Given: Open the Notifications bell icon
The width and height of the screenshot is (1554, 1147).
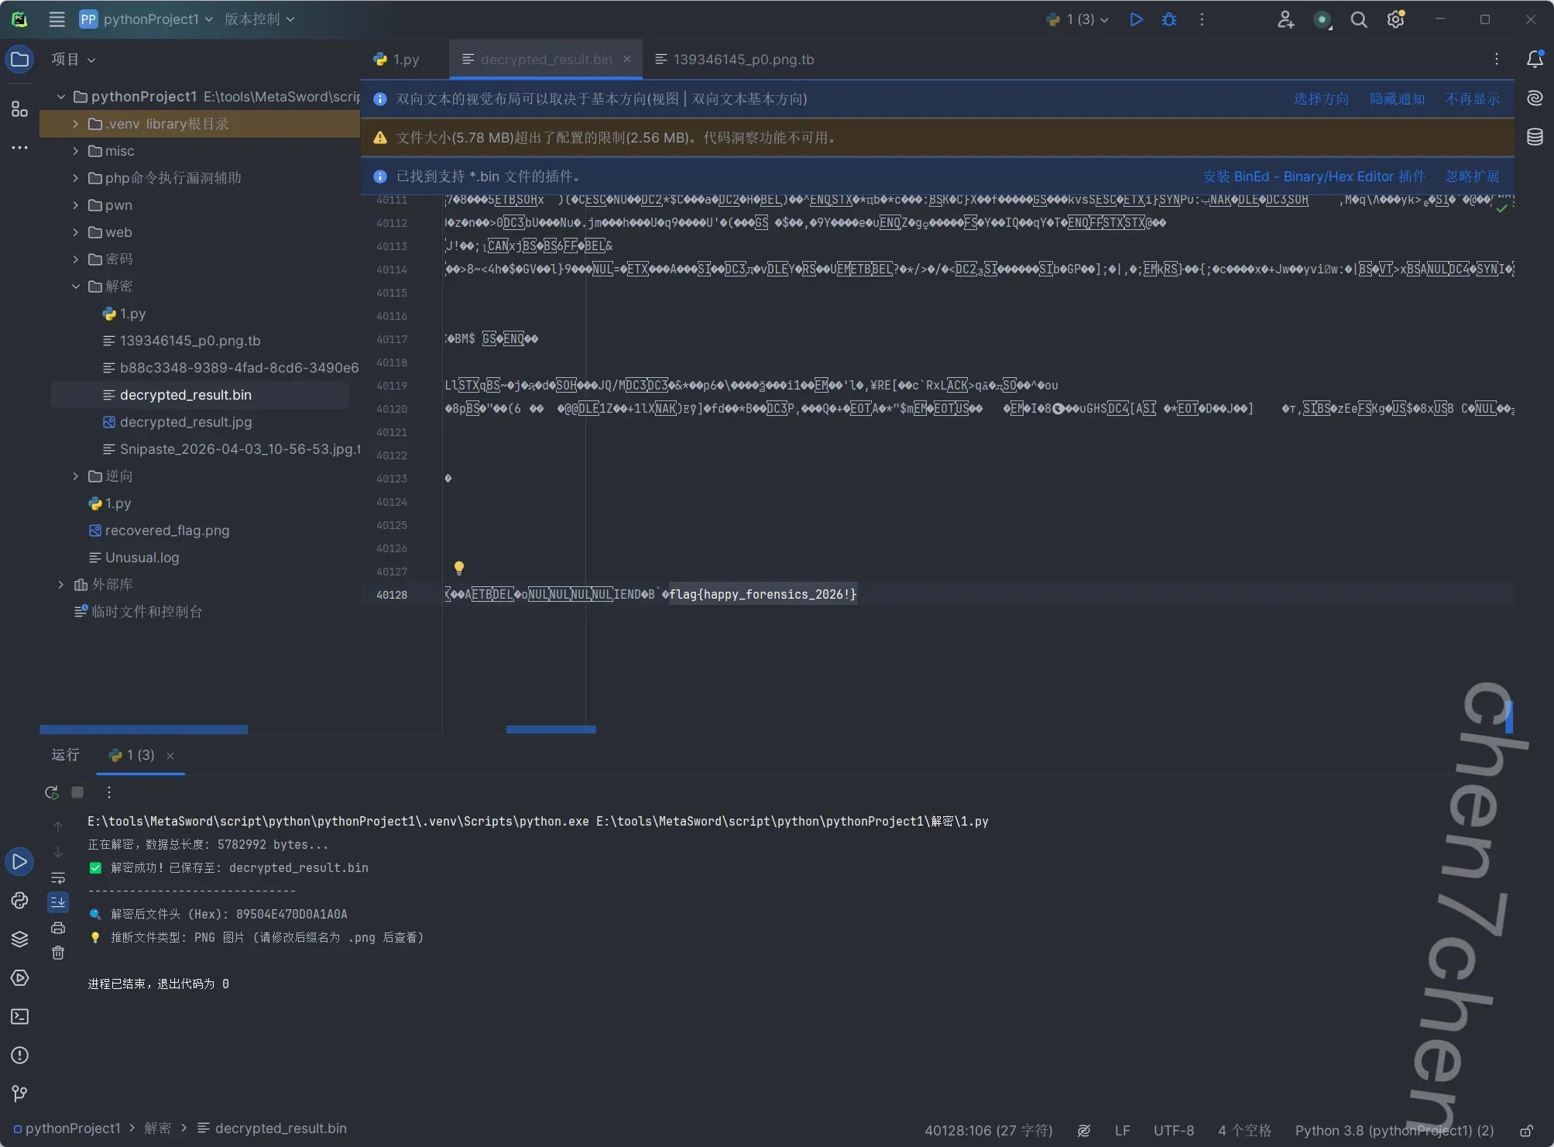Looking at the screenshot, I should click(1535, 60).
